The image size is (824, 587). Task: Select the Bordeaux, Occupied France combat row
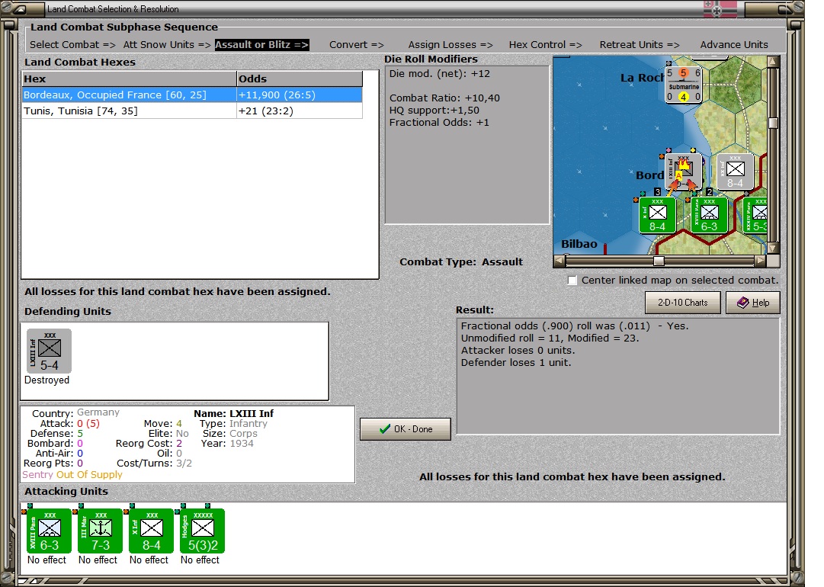coord(192,95)
